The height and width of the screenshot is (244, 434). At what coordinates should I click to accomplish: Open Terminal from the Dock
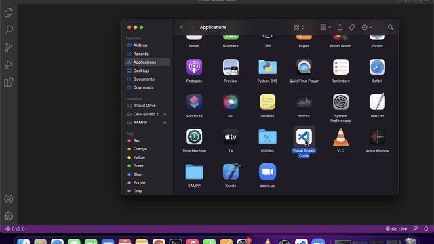pos(176,241)
